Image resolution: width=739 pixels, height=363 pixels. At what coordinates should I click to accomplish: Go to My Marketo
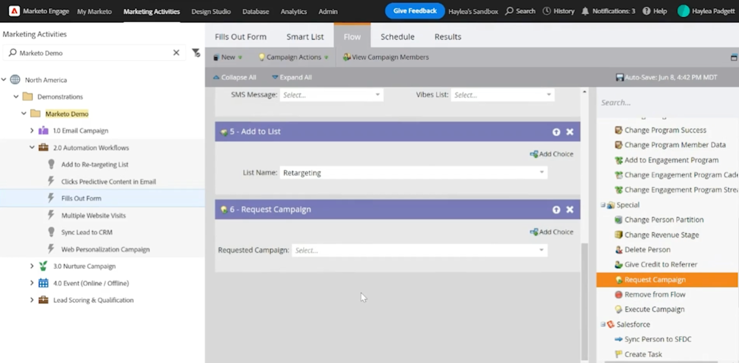point(94,11)
